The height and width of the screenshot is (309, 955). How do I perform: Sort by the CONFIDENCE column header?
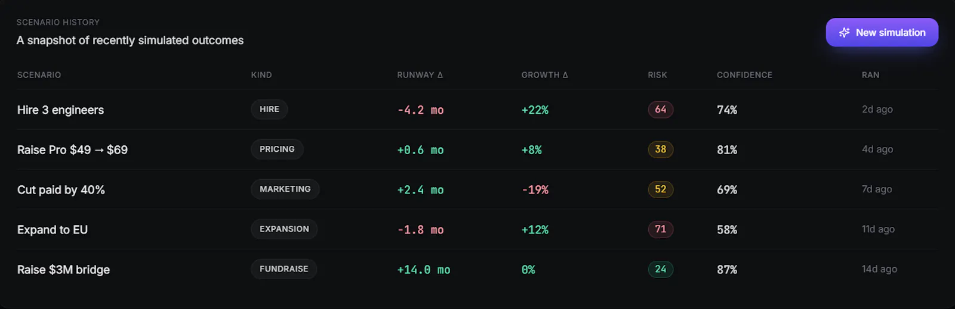coord(744,75)
